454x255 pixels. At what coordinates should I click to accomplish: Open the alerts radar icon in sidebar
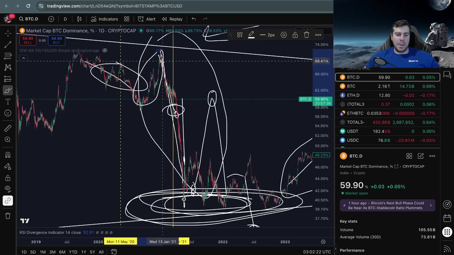[447, 204]
